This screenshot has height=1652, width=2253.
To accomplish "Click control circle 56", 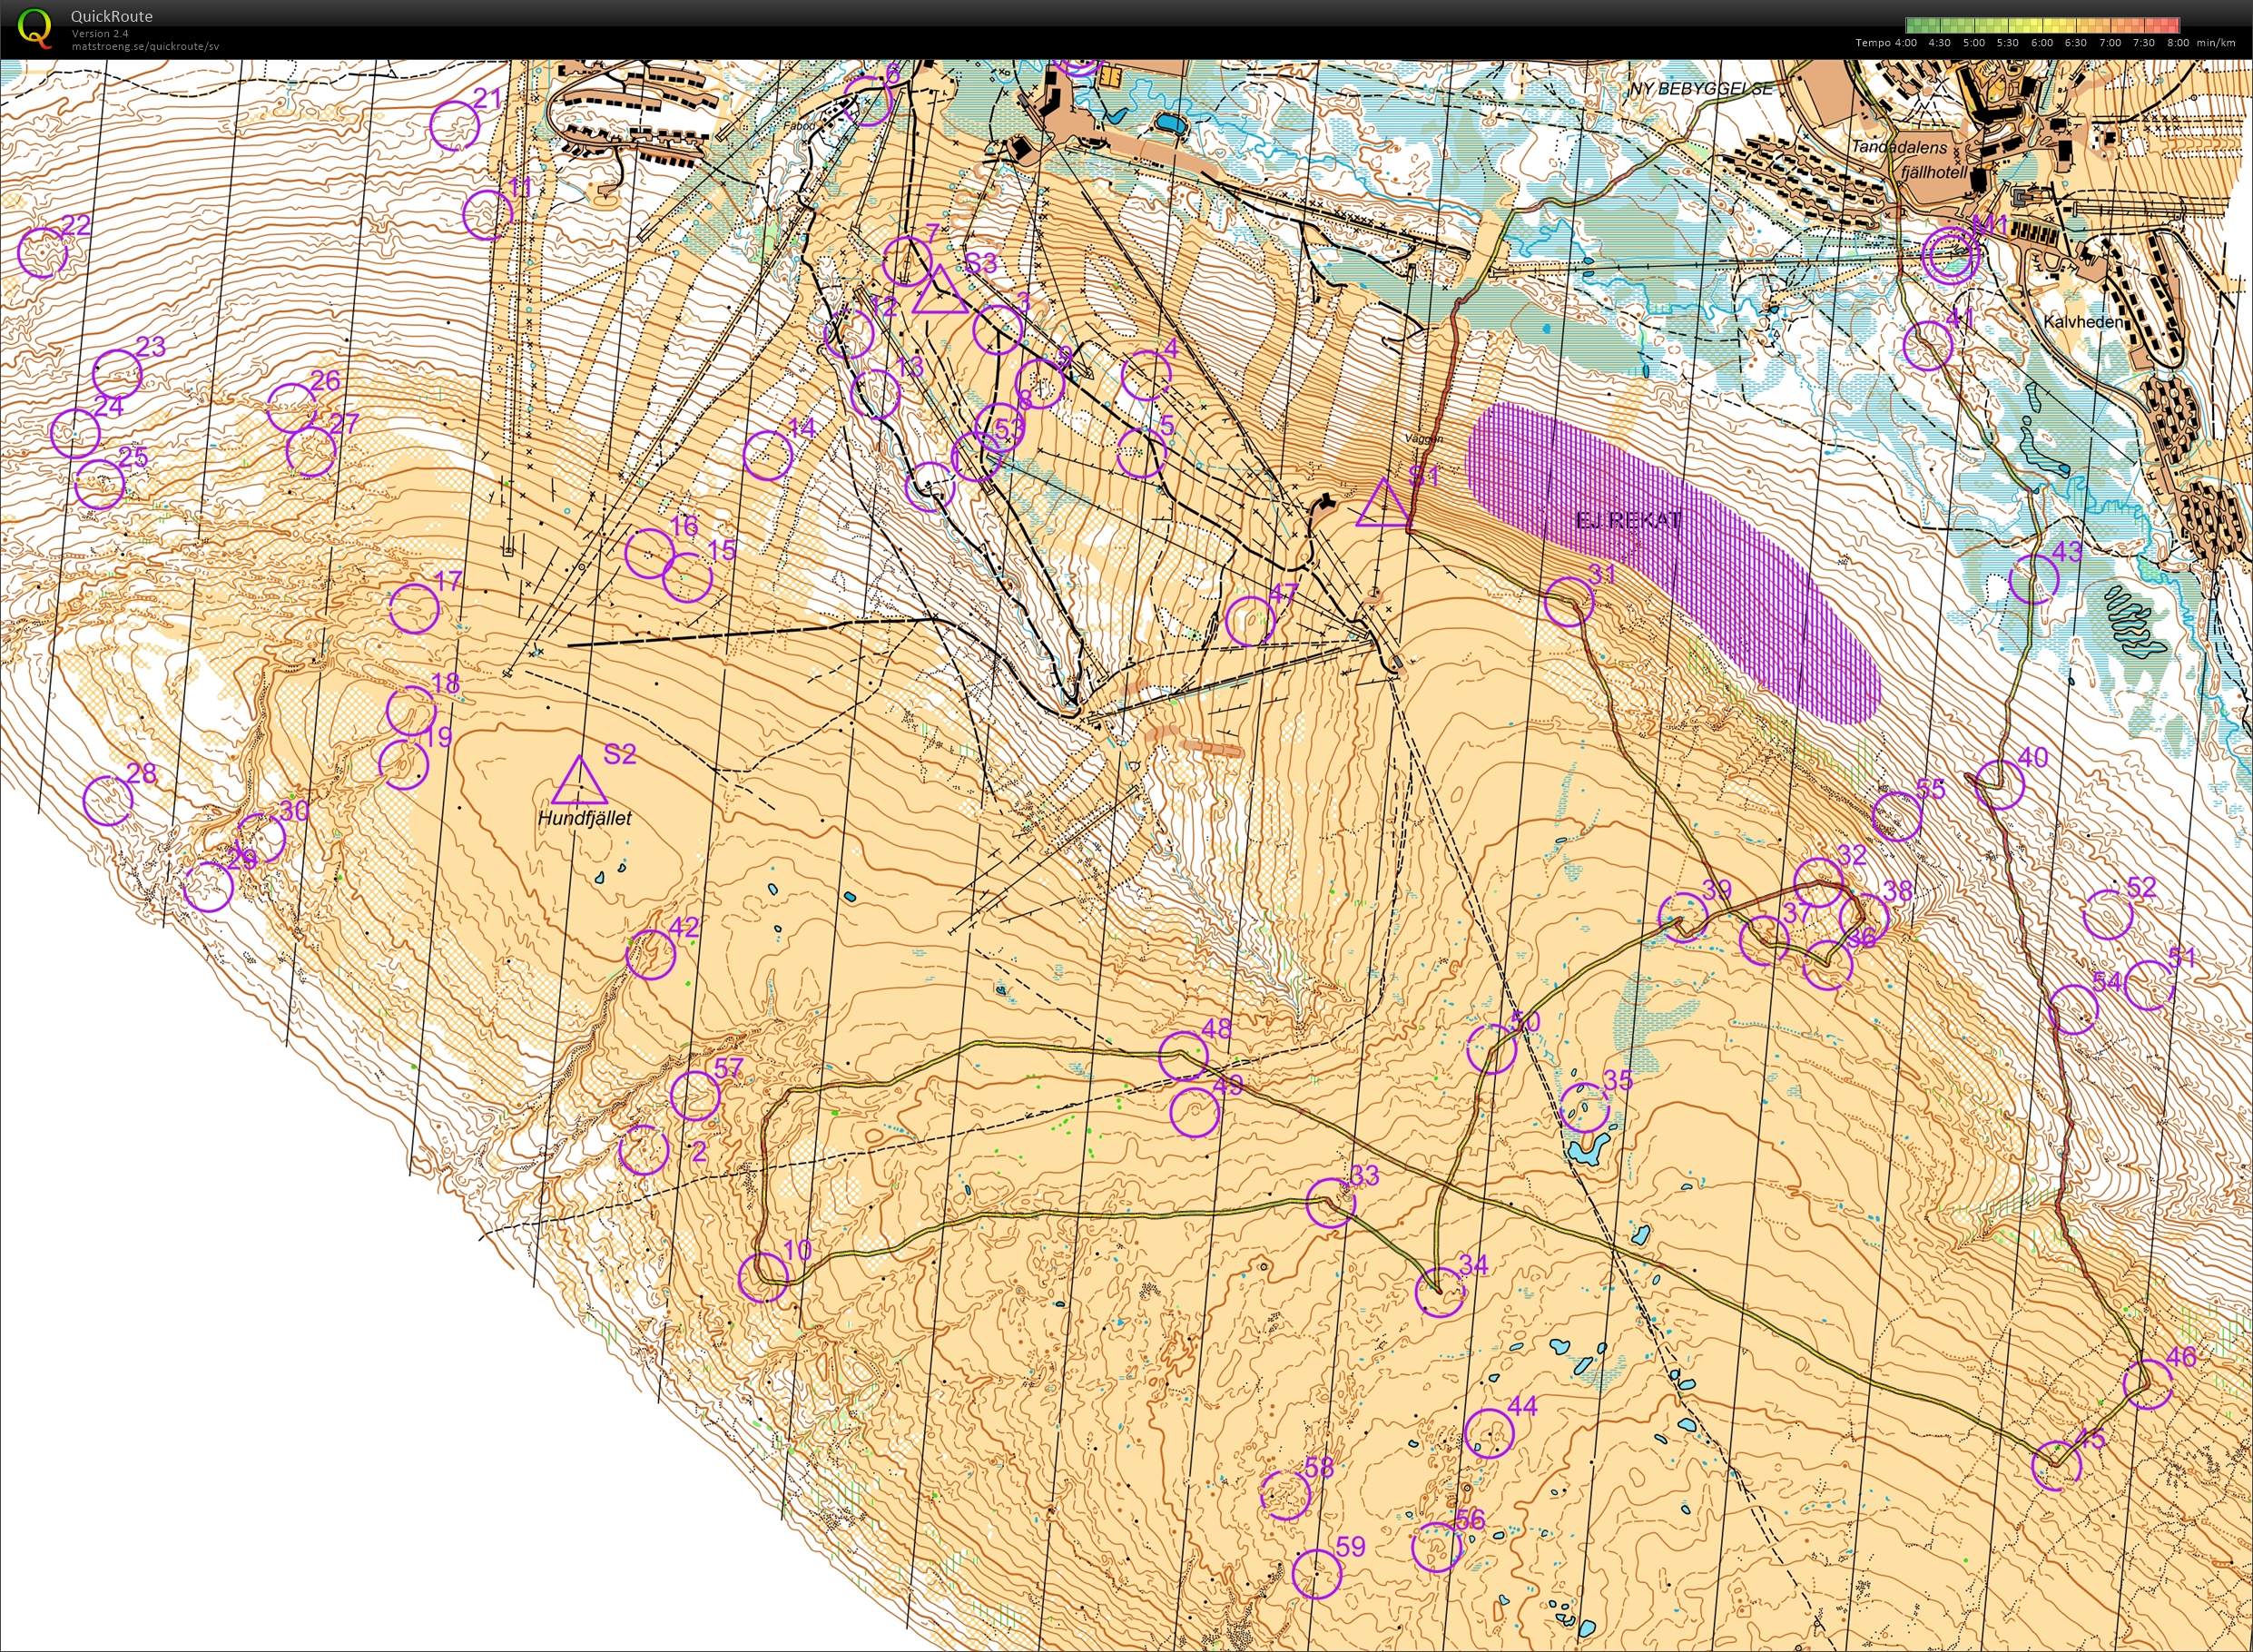I will coord(1437,1548).
